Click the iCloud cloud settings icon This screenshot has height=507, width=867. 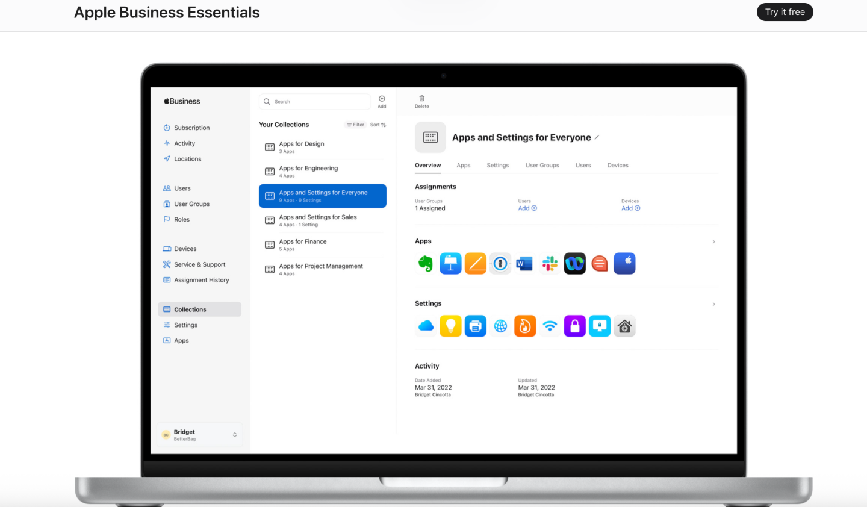(426, 326)
